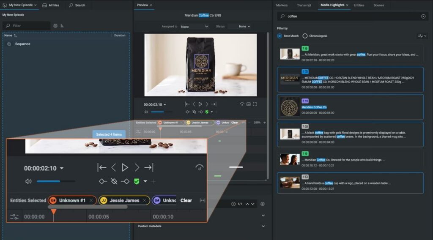Image resolution: width=433 pixels, height=240 pixels.
Task: Clear the selected entities
Action: pyautogui.click(x=186, y=201)
